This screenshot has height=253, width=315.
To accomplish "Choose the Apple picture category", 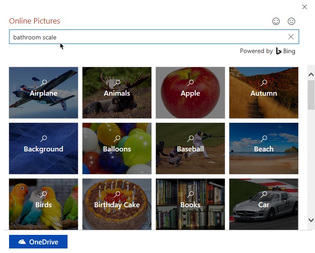I will coord(190,93).
